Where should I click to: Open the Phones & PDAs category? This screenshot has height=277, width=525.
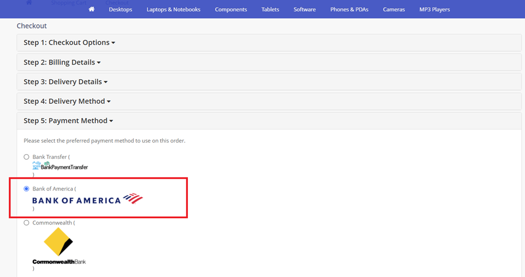[349, 9]
